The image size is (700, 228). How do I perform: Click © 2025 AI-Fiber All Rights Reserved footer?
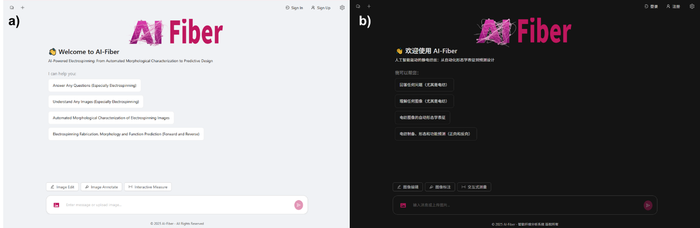click(177, 224)
